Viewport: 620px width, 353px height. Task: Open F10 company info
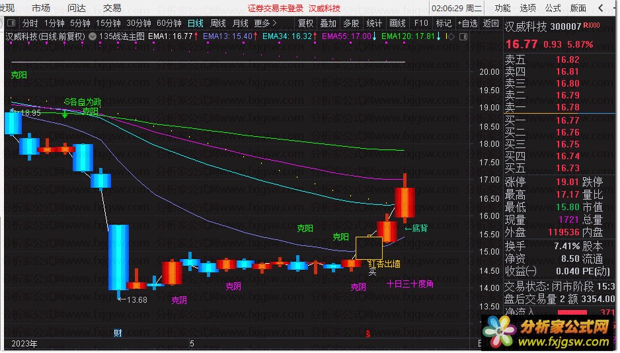pos(421,23)
